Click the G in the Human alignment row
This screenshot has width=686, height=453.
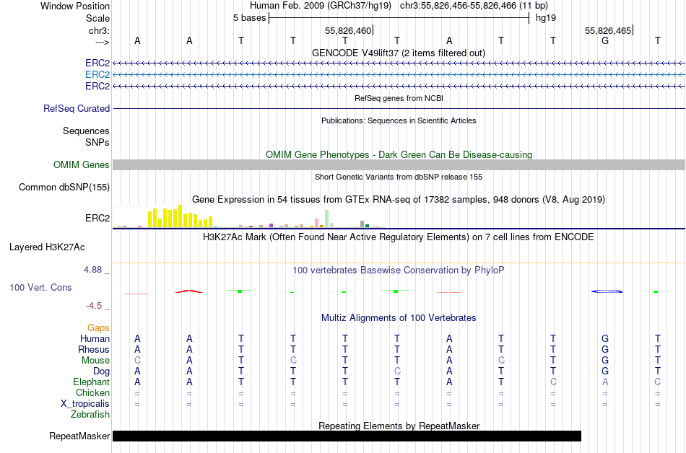[605, 338]
